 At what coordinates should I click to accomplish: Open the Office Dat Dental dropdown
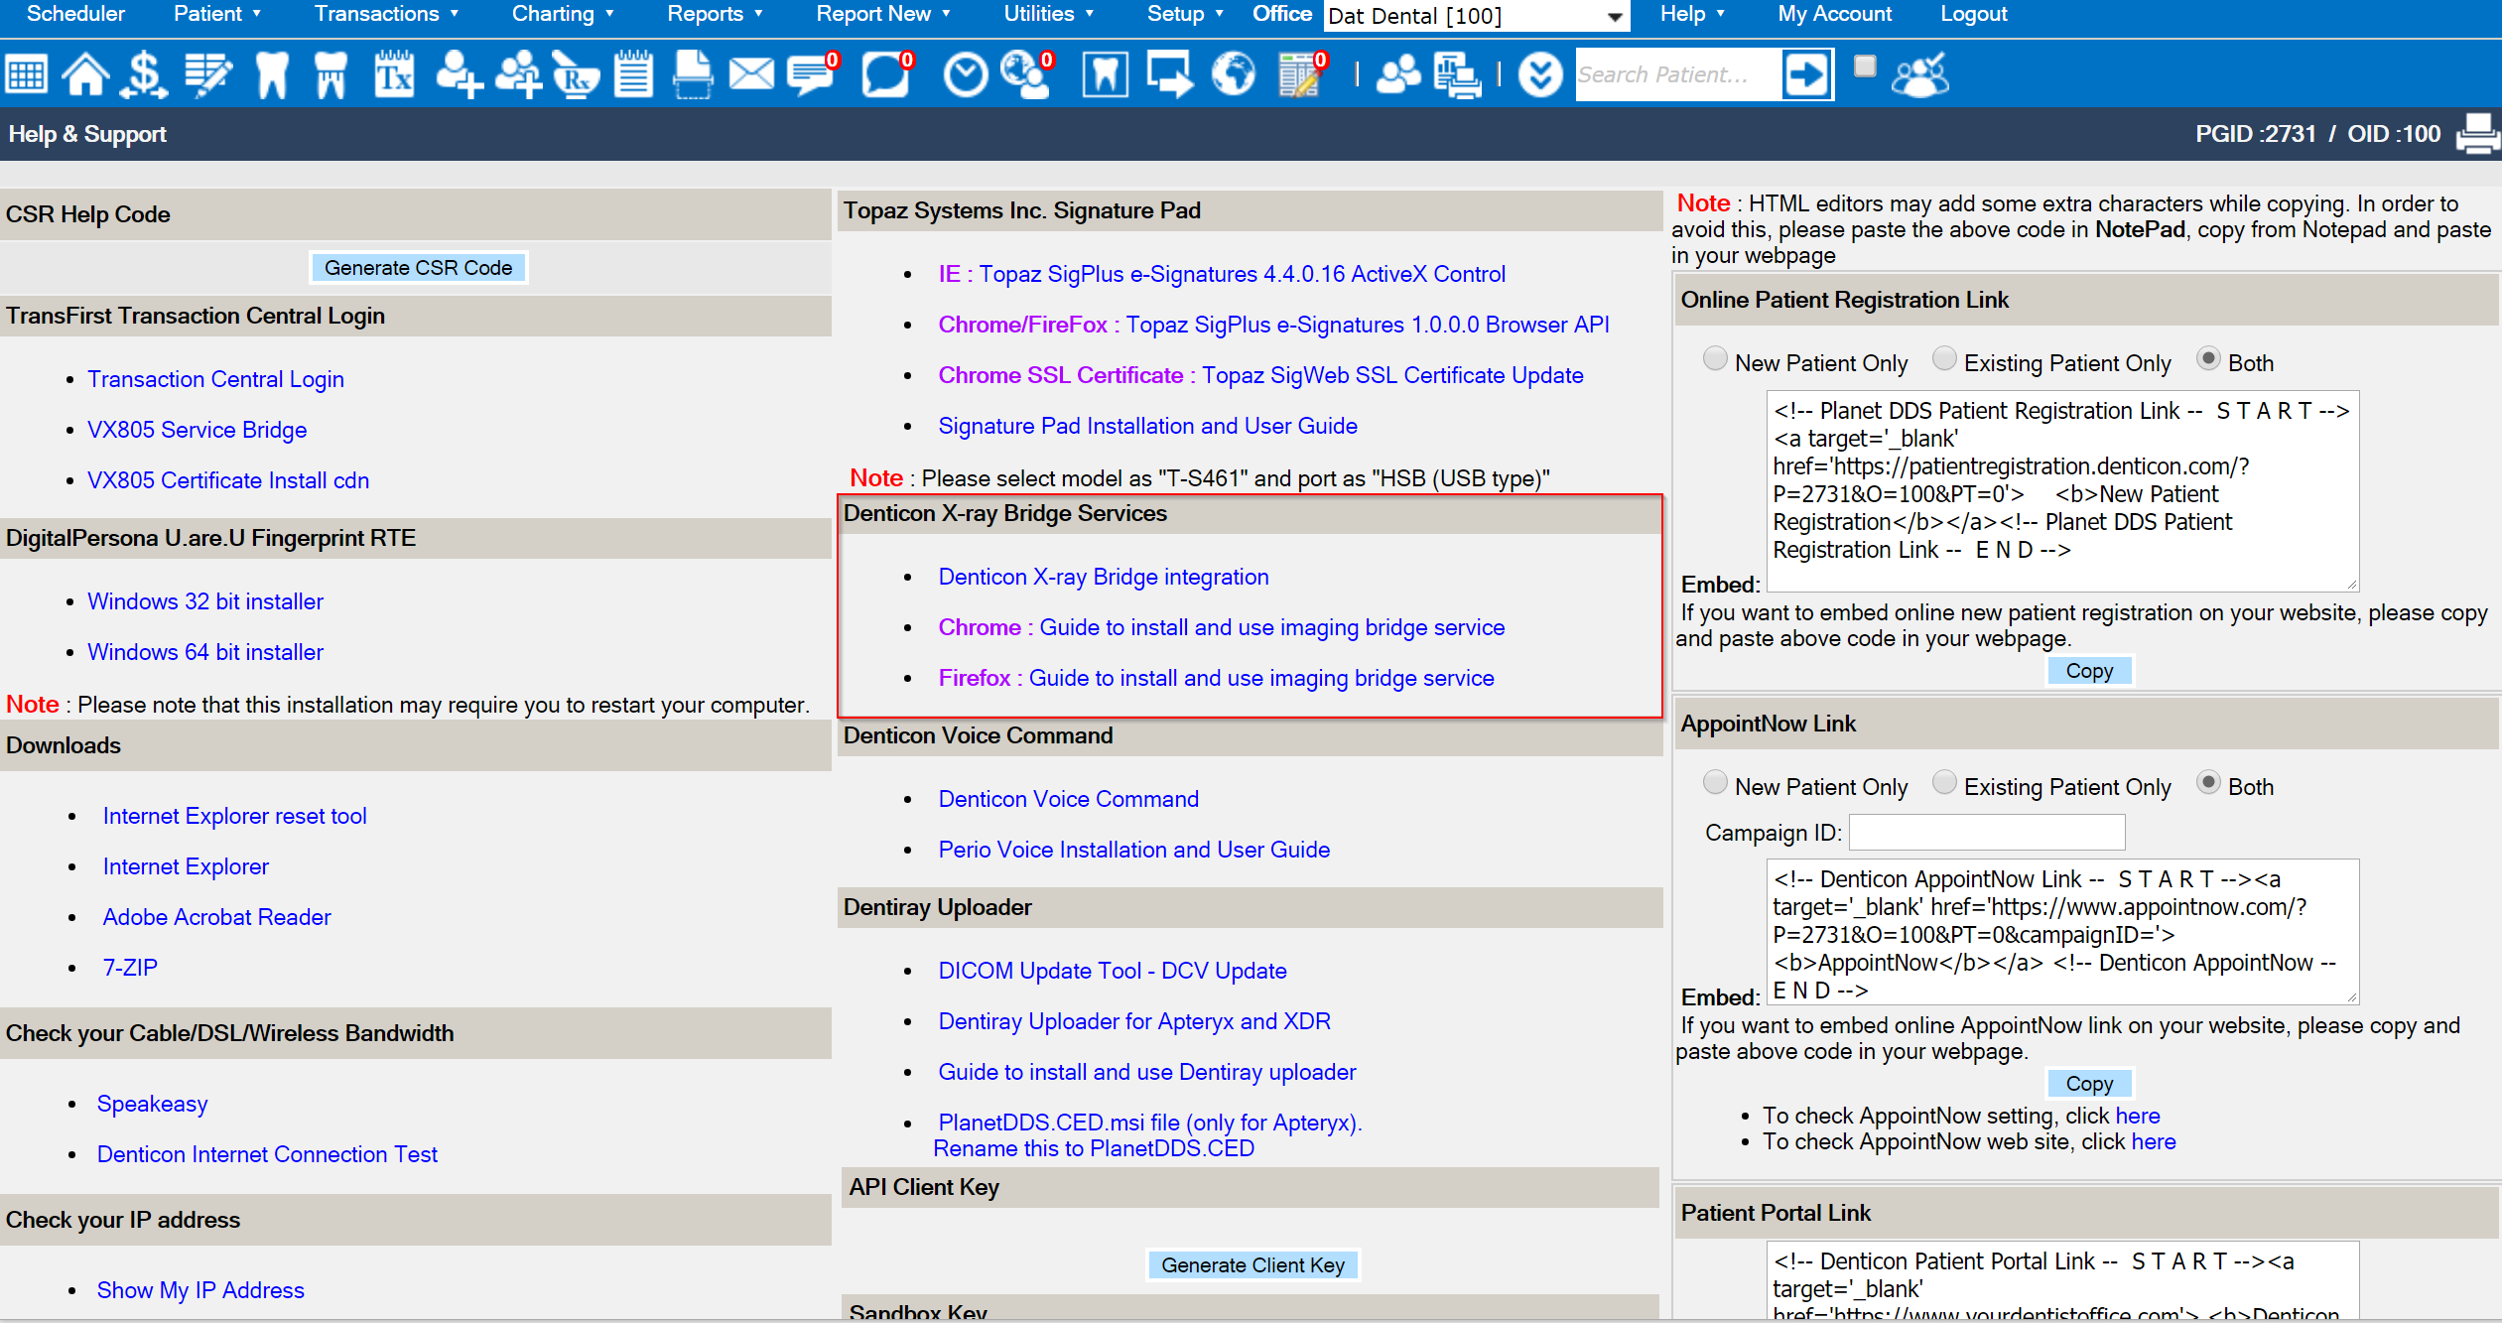pos(1477,16)
